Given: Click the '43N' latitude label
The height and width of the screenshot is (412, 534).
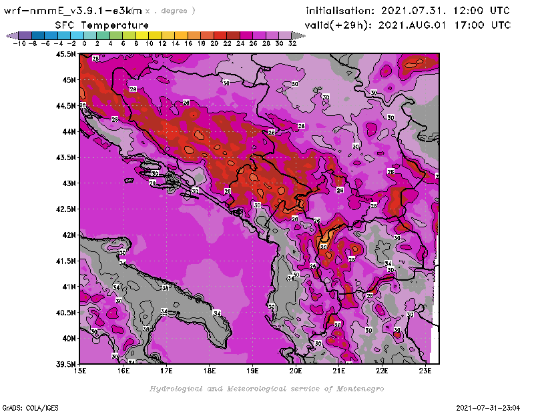Looking at the screenshot, I should coord(69,183).
